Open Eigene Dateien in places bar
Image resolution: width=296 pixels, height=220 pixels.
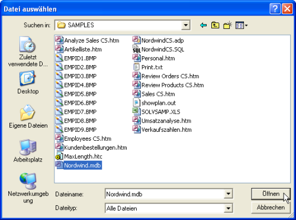pyautogui.click(x=28, y=117)
